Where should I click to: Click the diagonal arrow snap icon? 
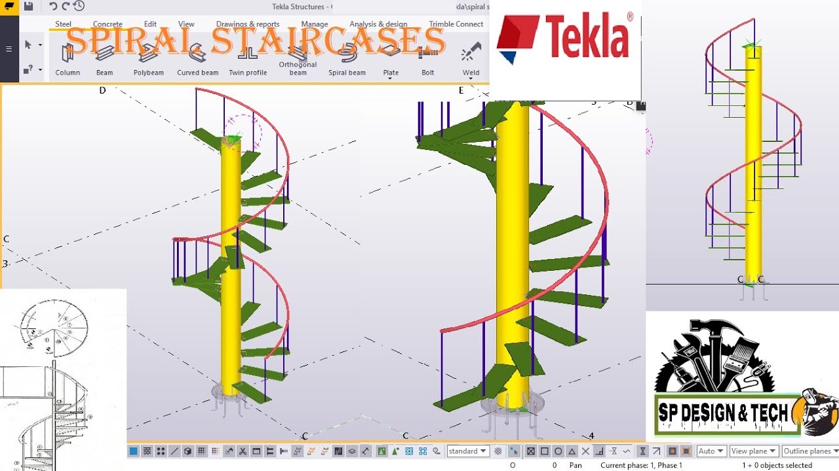[x=657, y=451]
